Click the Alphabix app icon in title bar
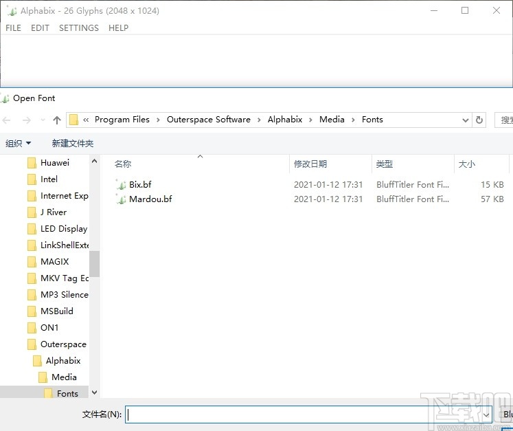Screen dimensions: 513x431 pos(12,10)
